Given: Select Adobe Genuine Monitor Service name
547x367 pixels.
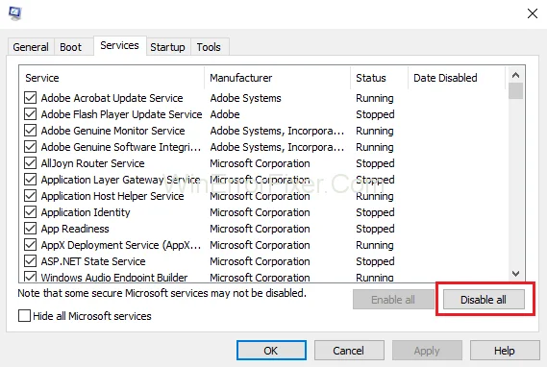Looking at the screenshot, I should pyautogui.click(x=113, y=131).
